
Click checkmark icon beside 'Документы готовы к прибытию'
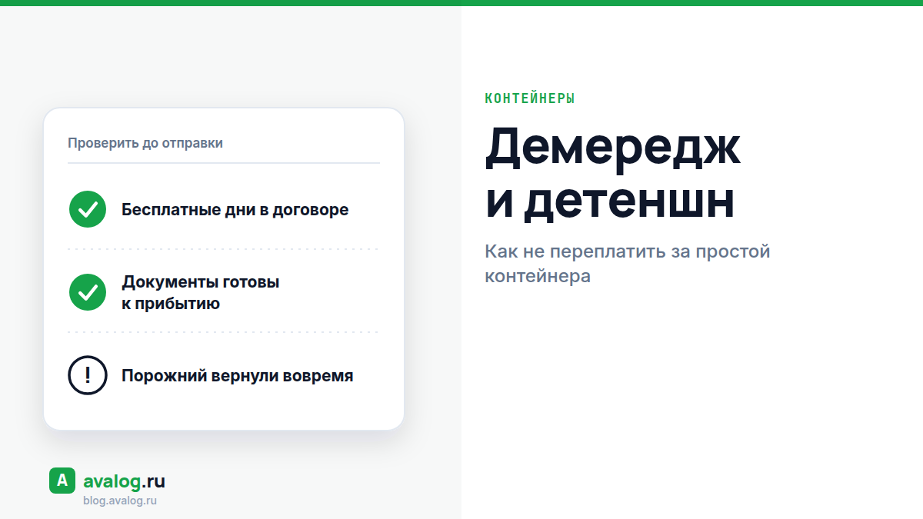pos(88,292)
